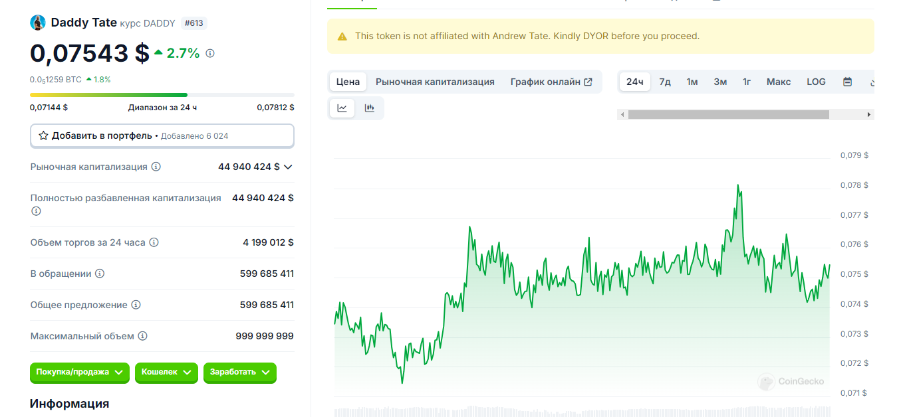Toggle LOG scale on chart

[816, 82]
